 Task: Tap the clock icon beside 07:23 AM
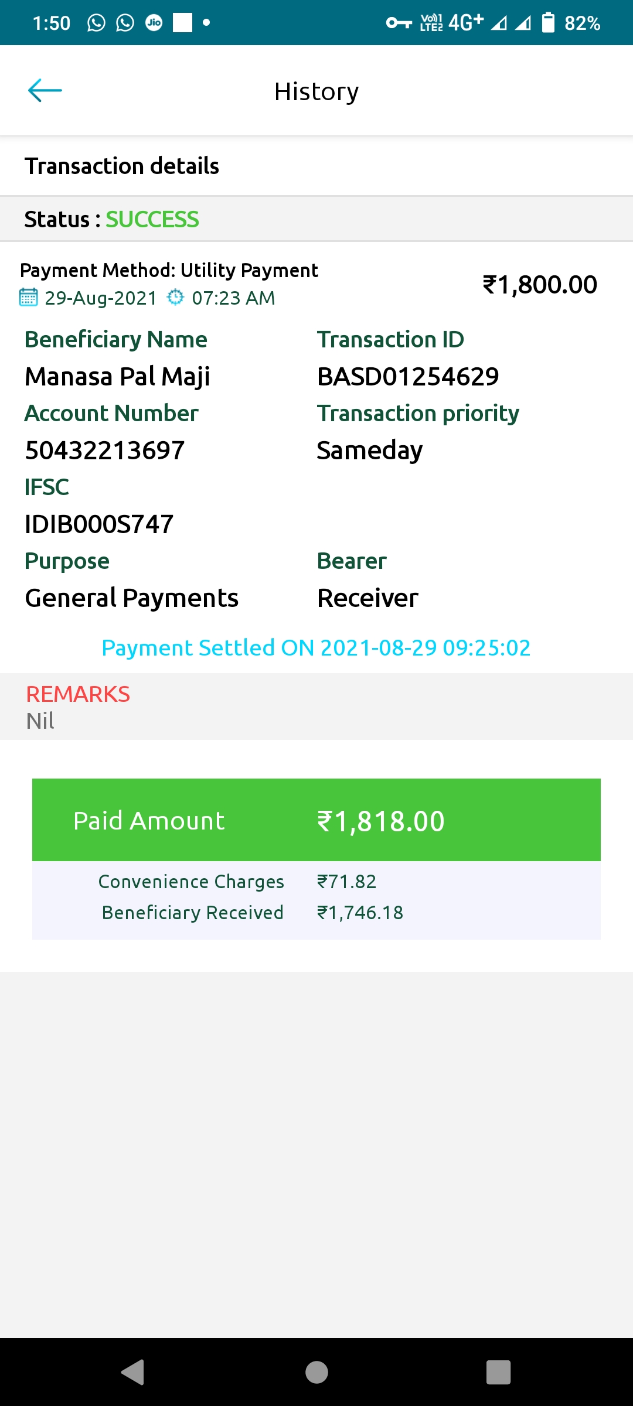(175, 298)
